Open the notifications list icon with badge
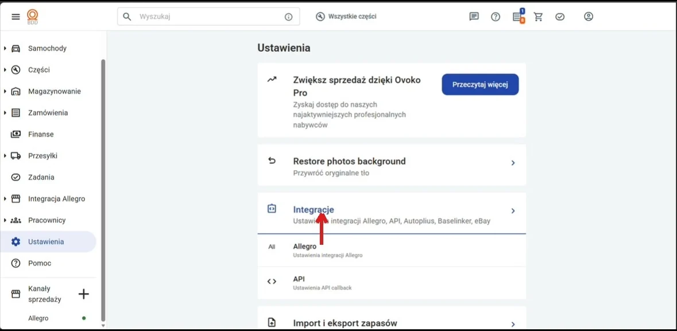This screenshot has width=677, height=331. [518, 17]
